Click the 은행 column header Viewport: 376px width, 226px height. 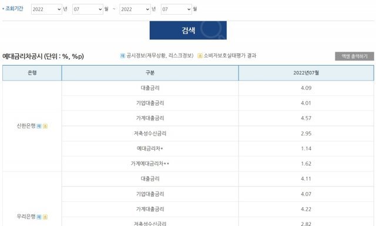pos(32,73)
